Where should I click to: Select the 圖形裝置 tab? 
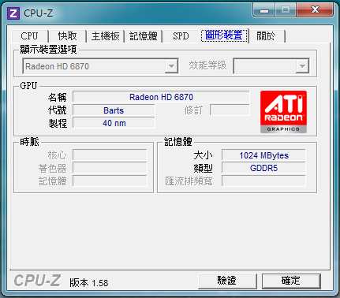pos(224,35)
